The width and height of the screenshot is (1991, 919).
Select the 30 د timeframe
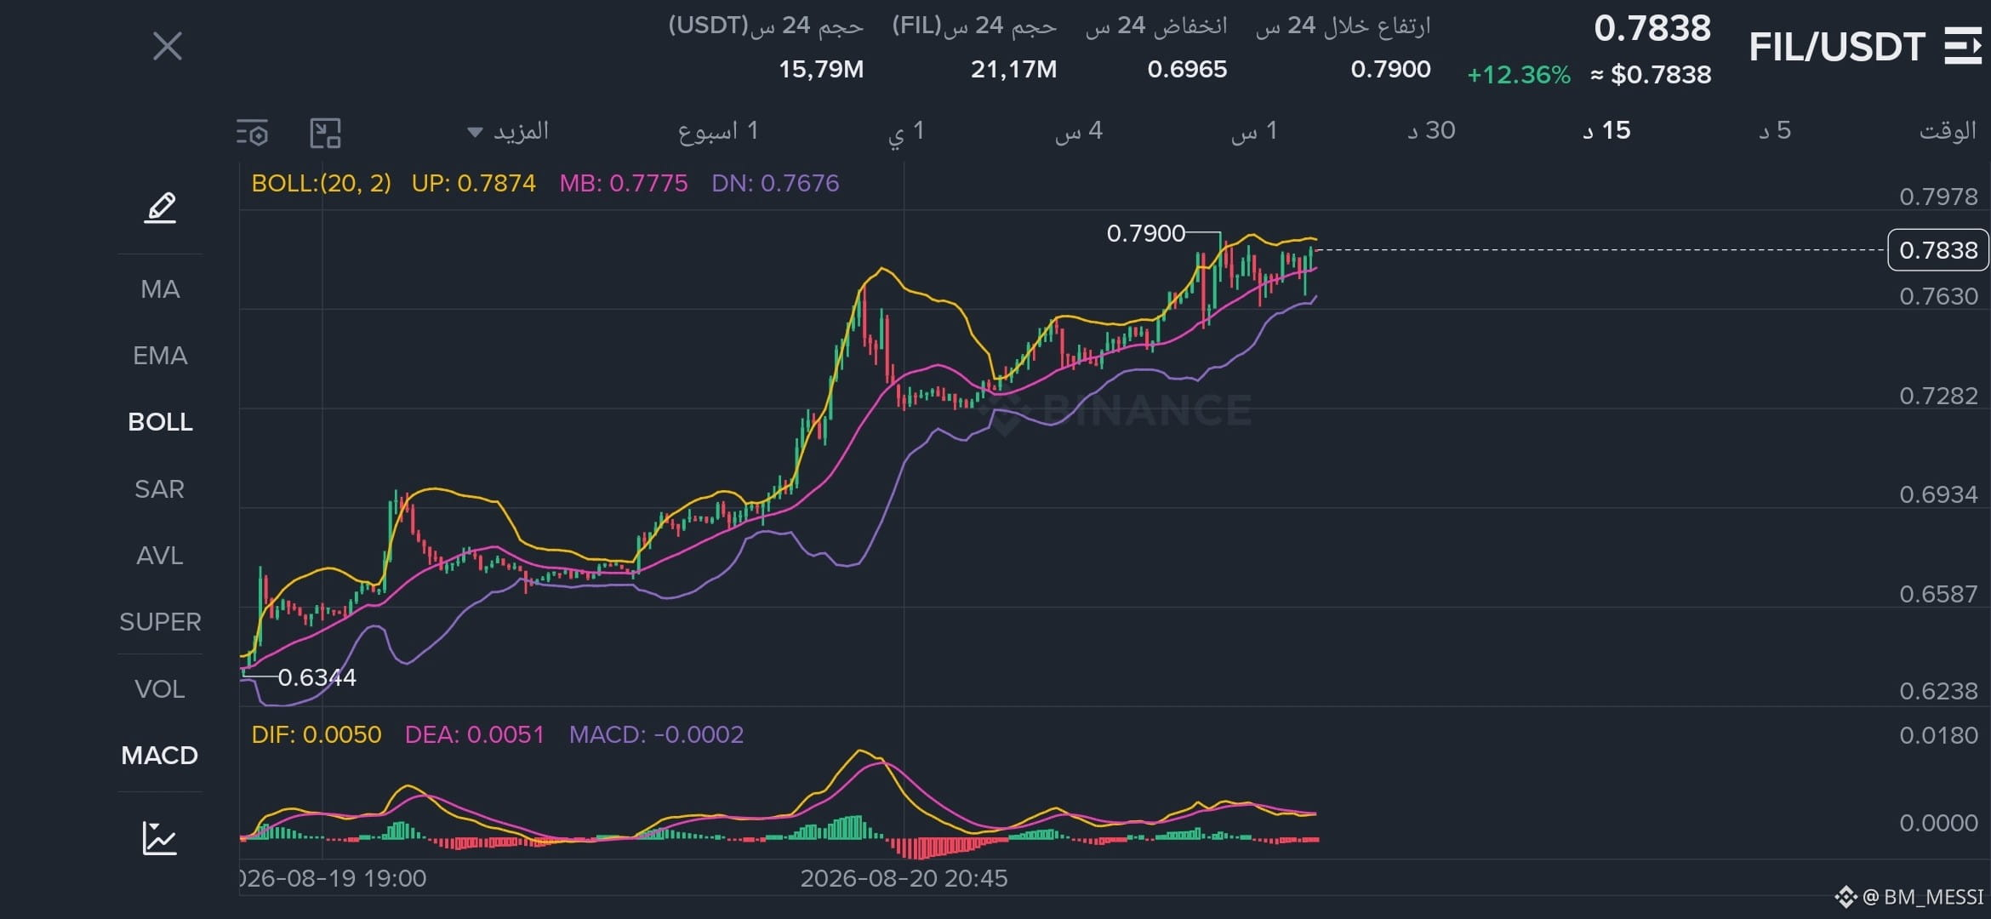click(1431, 131)
